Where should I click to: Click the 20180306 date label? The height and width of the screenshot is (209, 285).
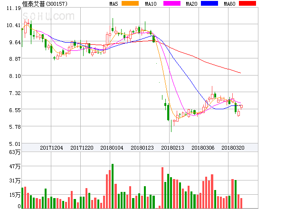(203, 148)
